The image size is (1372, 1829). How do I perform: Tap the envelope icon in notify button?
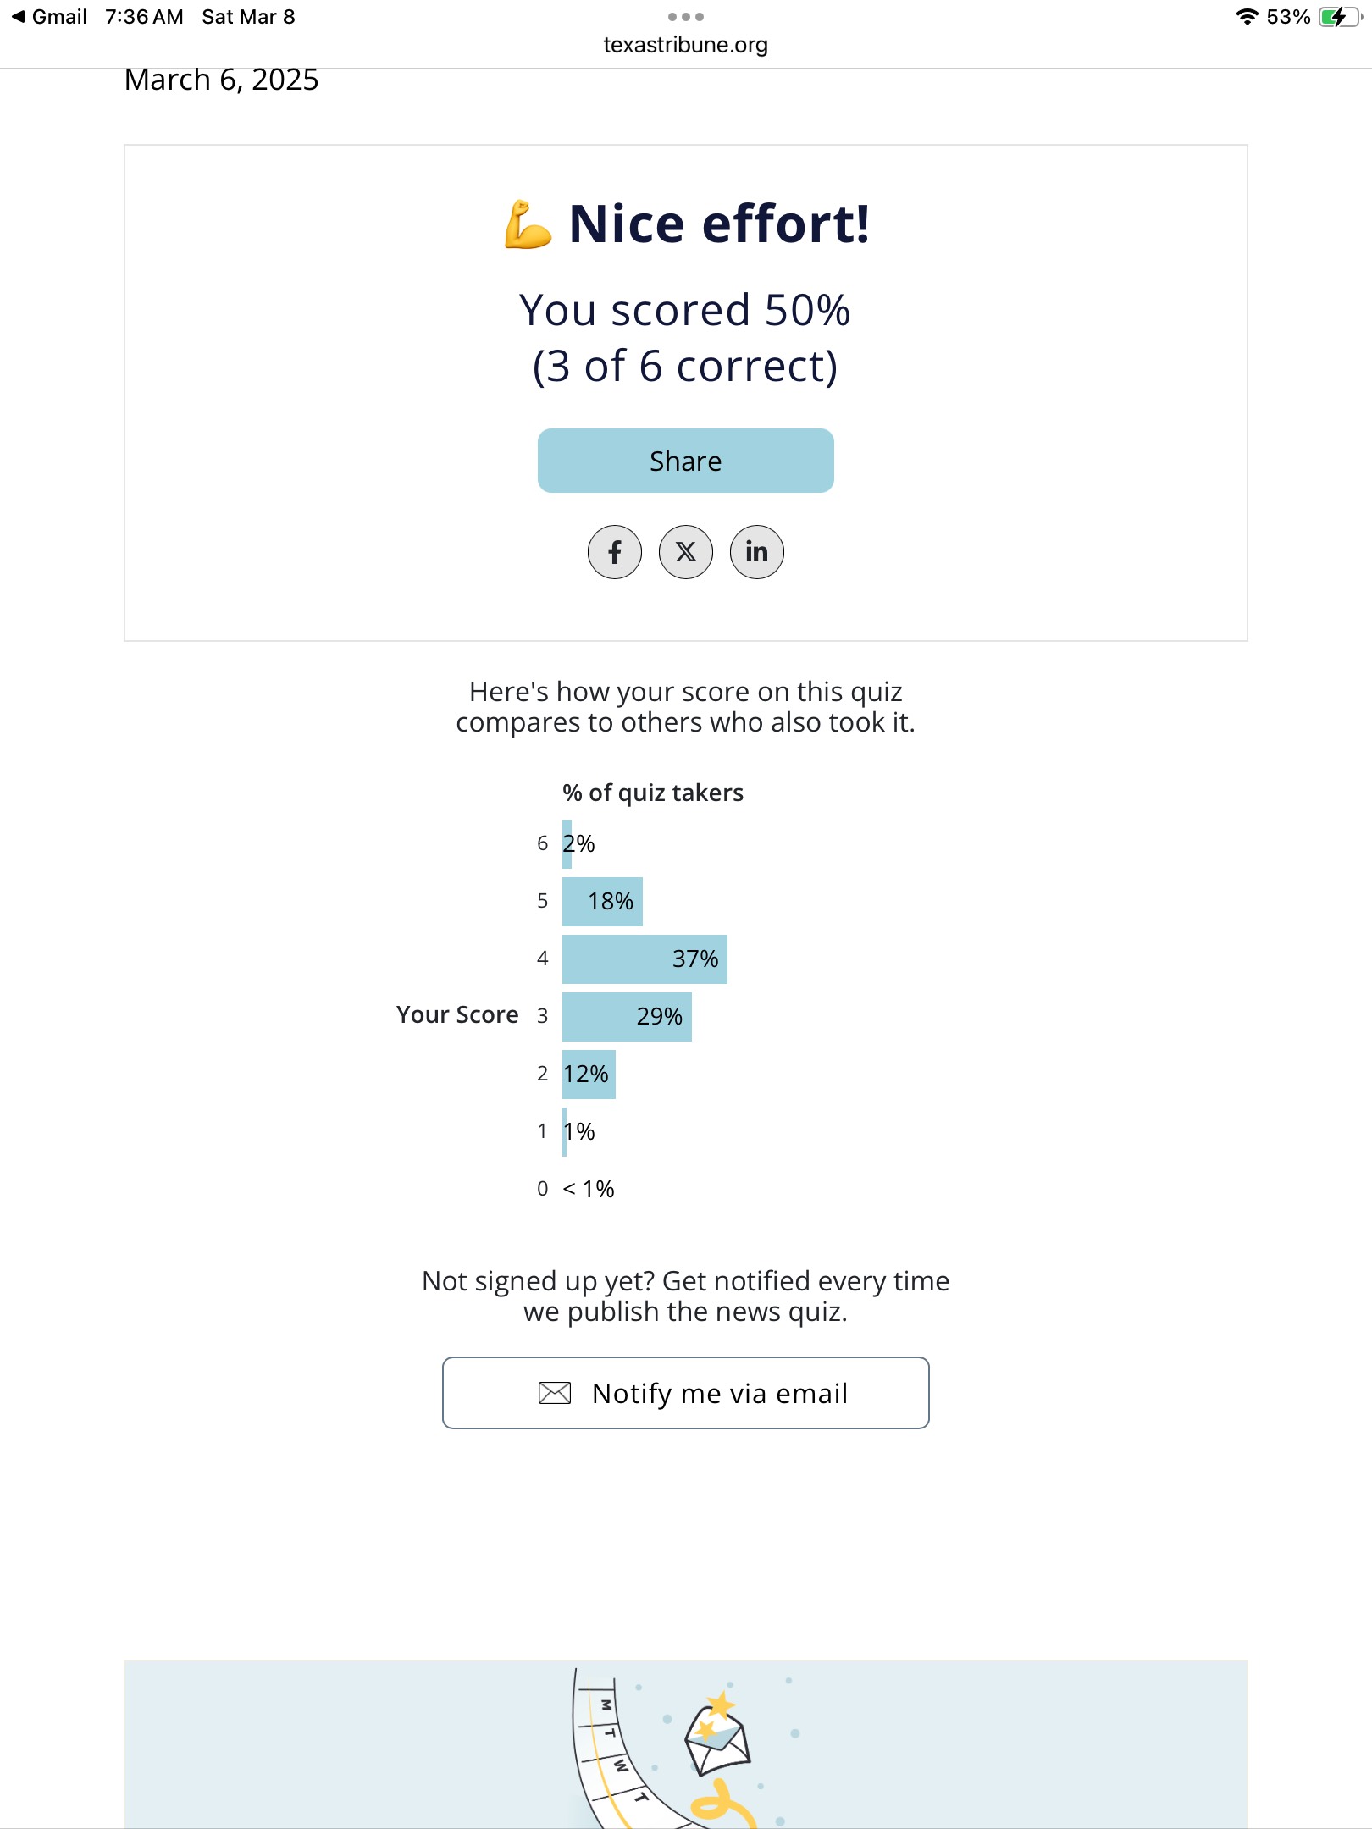555,1393
